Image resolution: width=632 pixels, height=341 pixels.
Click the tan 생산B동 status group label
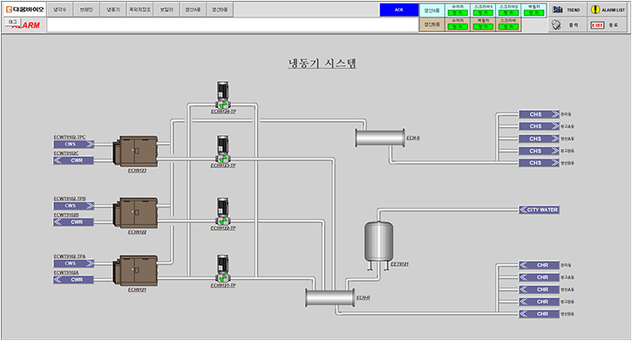click(x=432, y=24)
